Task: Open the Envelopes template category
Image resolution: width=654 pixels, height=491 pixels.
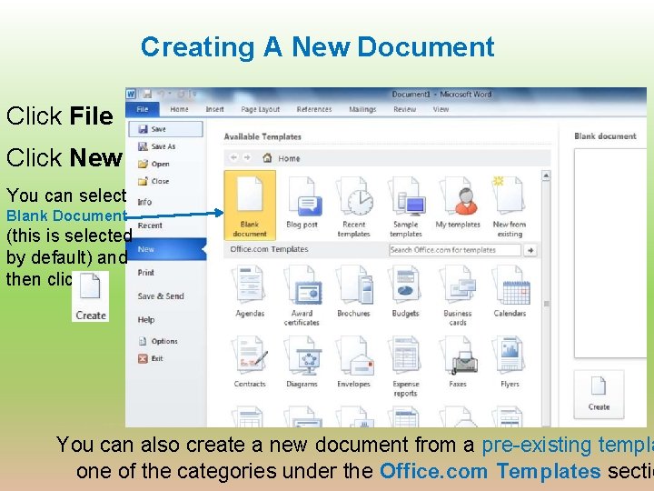Action: click(x=353, y=362)
